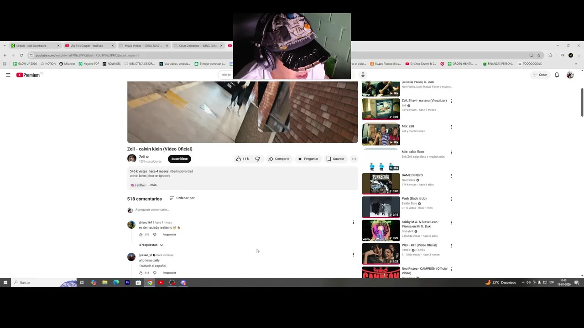This screenshot has width=584, height=328.
Task: Reload the page in Chrome
Action: click(x=21, y=55)
